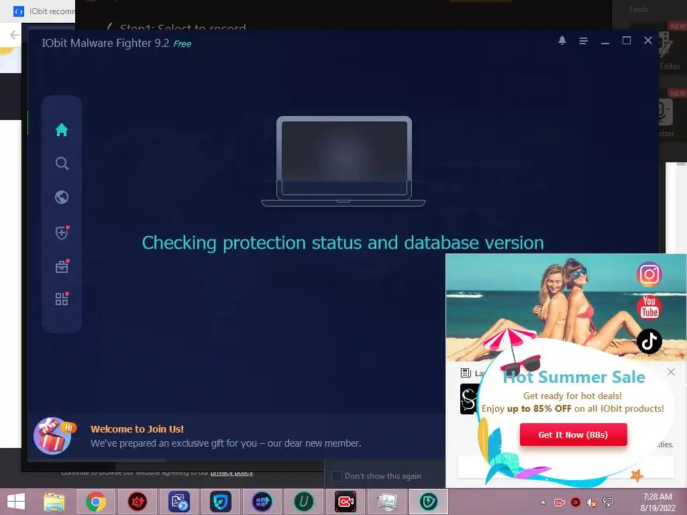687x515 pixels.
Task: Click the TikTok icon in the ad
Action: point(649,341)
